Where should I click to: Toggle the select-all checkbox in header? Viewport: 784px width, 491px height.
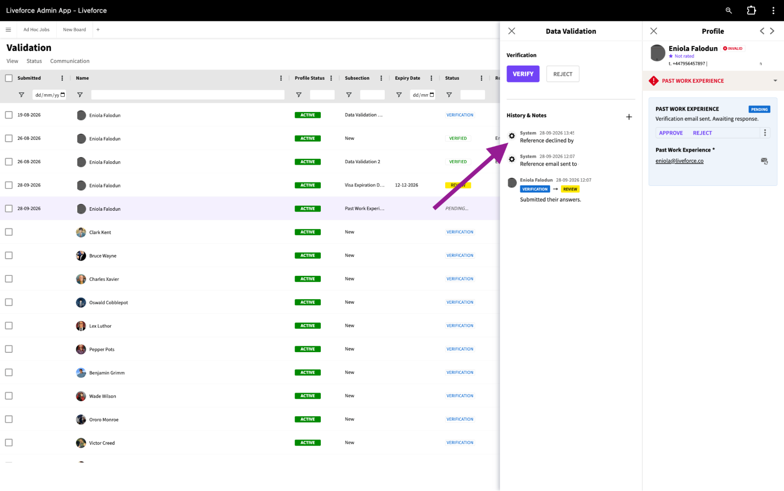pos(9,78)
